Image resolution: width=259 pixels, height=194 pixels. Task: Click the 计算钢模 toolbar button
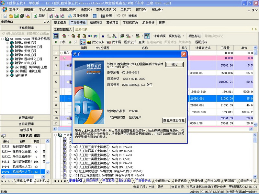159,36
